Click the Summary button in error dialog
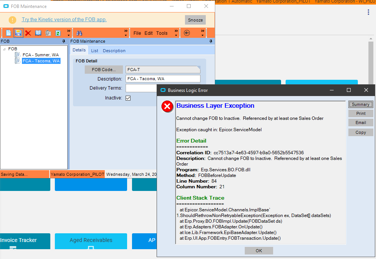Image resolution: width=376 pixels, height=259 pixels. (360, 104)
